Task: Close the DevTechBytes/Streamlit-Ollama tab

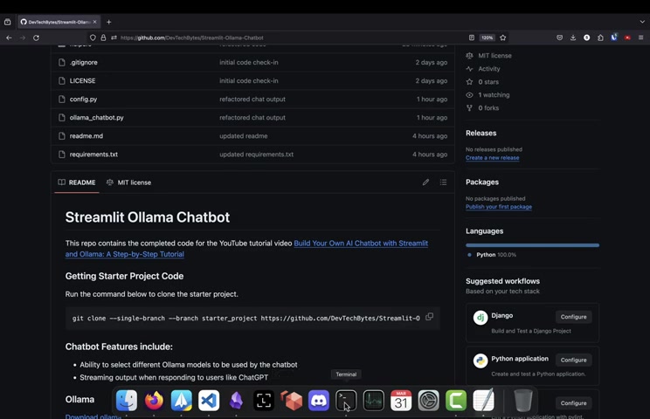Action: click(x=94, y=22)
